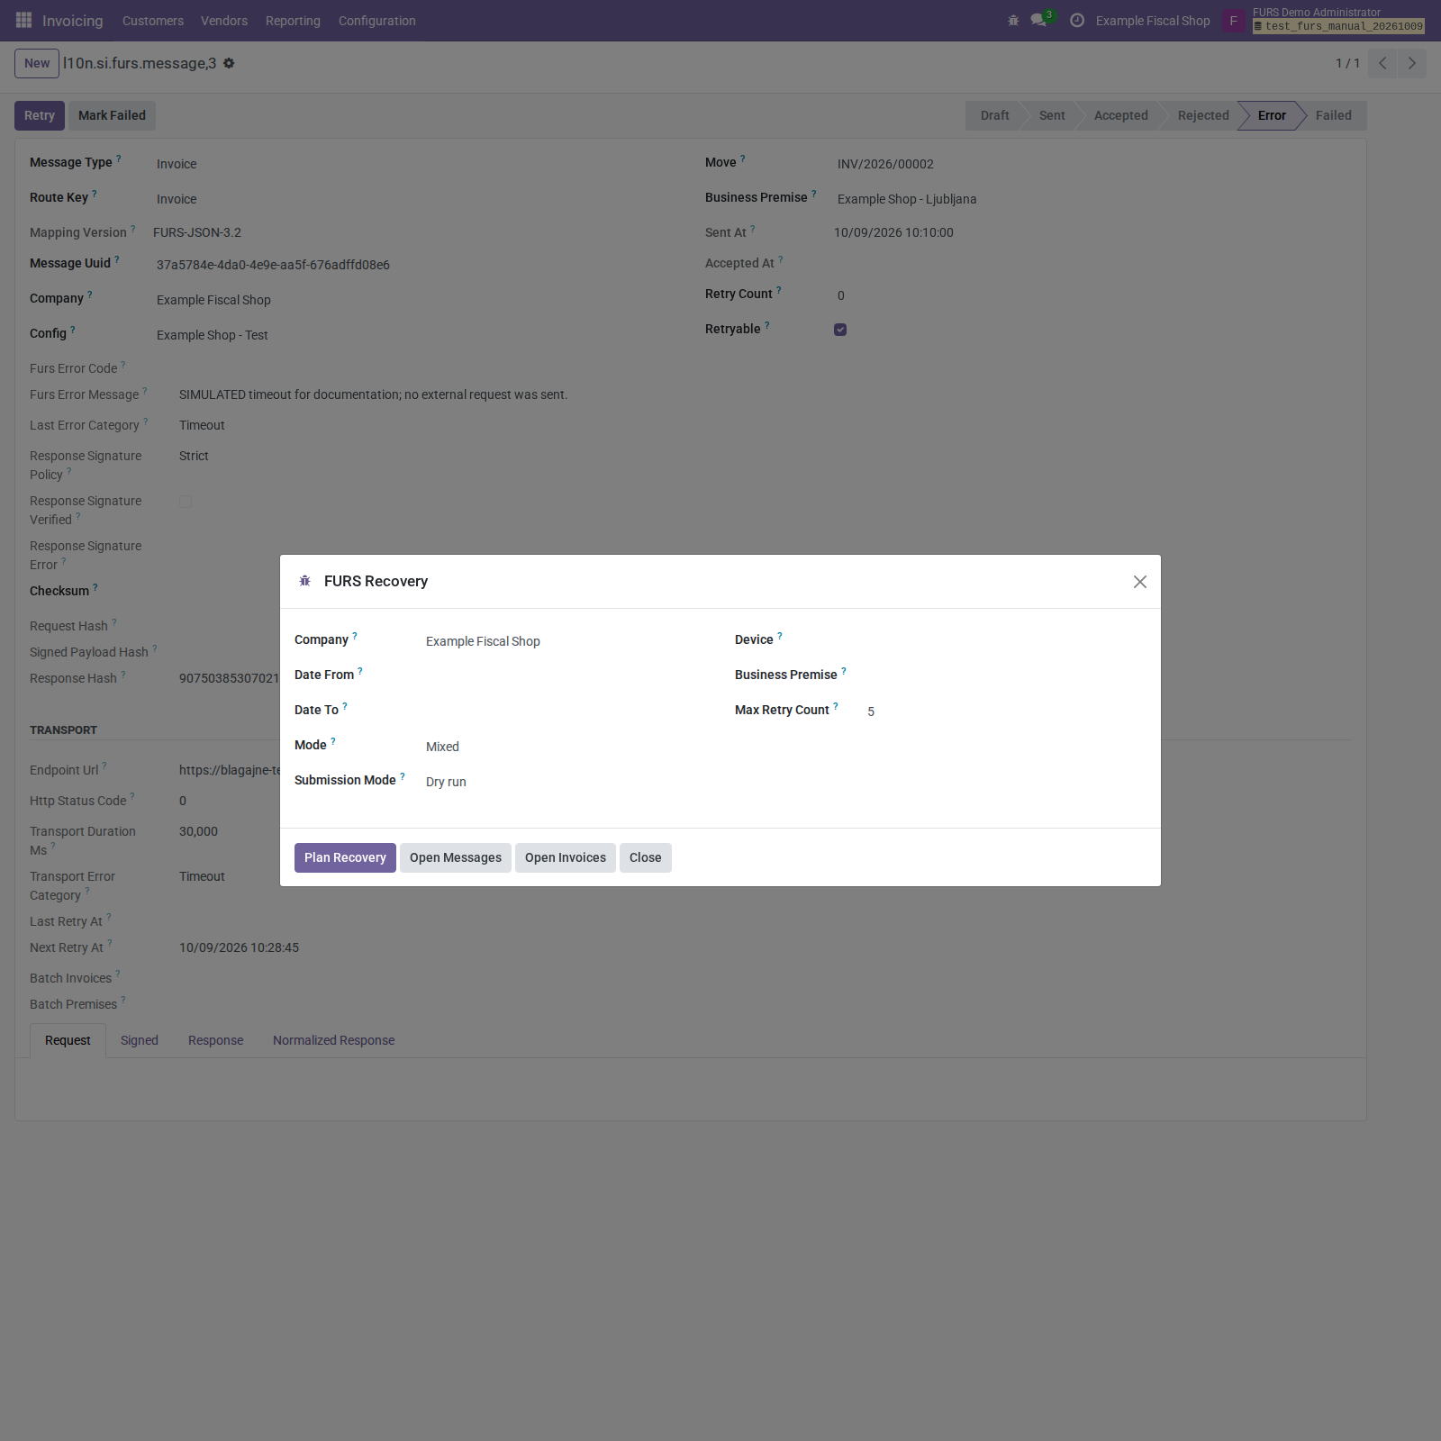Open the Configuration menu

[x=377, y=21]
